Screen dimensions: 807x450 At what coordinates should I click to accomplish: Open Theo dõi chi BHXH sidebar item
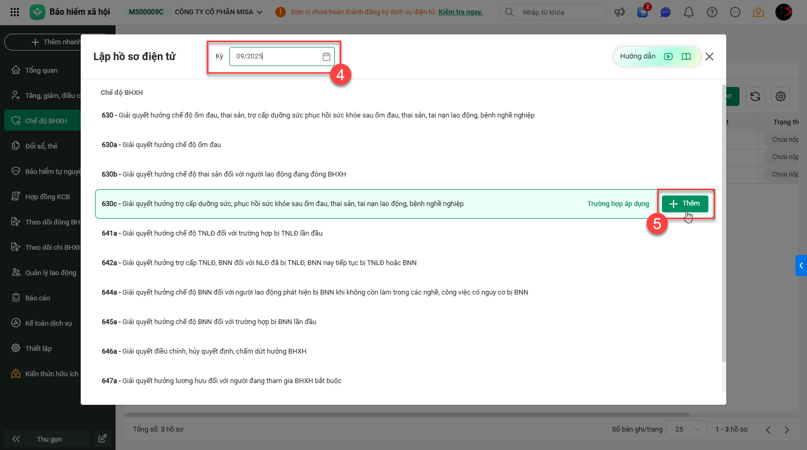42,247
